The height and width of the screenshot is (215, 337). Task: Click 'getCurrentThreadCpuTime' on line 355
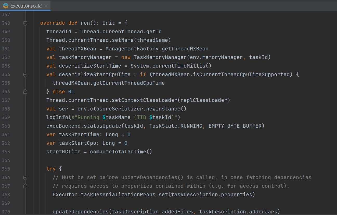[x=129, y=83]
